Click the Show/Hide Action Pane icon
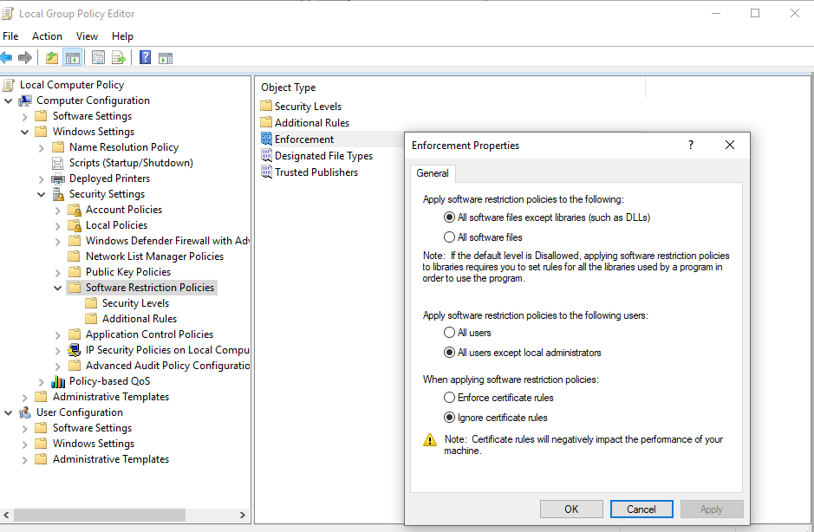This screenshot has height=532, width=814. pos(166,58)
